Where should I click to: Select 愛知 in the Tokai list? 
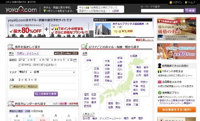coord(128,100)
